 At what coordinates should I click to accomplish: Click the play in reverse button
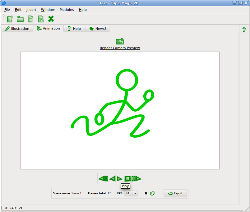tap(113, 179)
